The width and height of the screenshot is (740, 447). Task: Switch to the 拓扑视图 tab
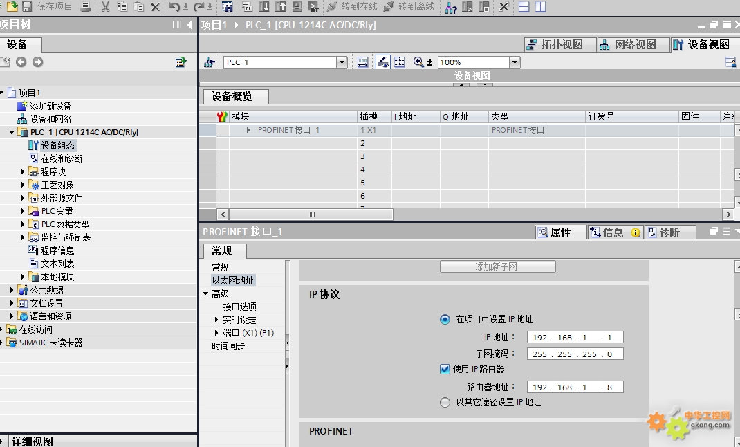[560, 44]
